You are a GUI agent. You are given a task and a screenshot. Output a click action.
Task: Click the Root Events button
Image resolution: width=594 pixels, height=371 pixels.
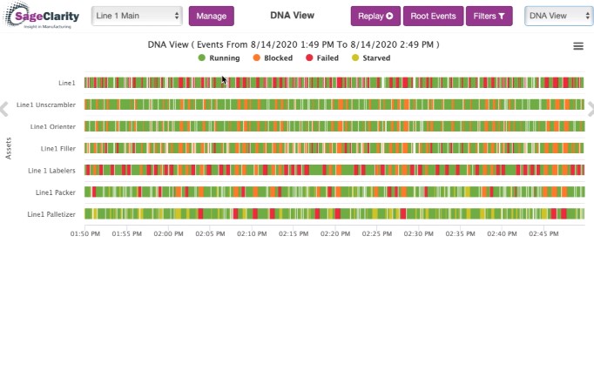(434, 16)
